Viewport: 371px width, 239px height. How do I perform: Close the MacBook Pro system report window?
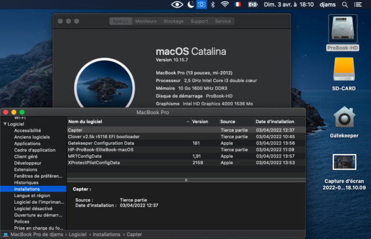[x=6, y=112]
